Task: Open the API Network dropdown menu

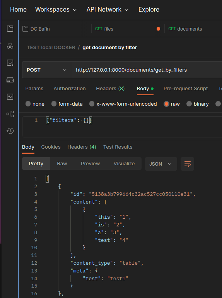Action: (x=108, y=10)
